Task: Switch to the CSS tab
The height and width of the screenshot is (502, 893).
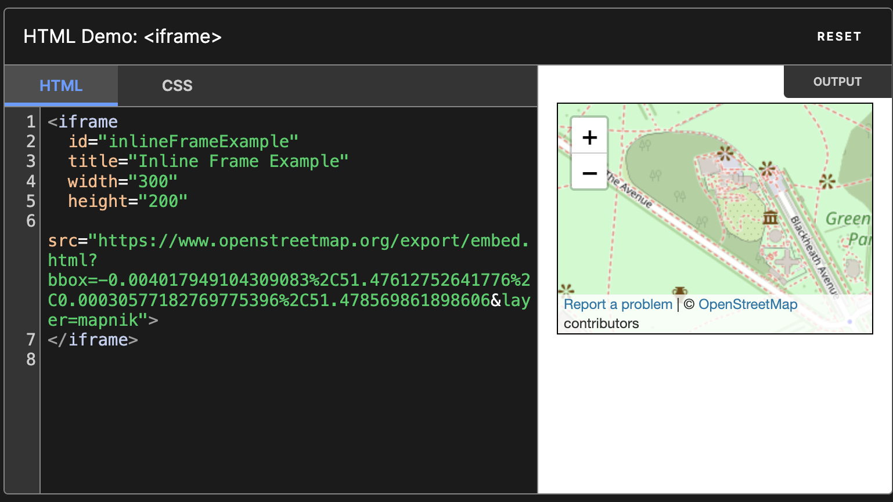Action: [177, 85]
